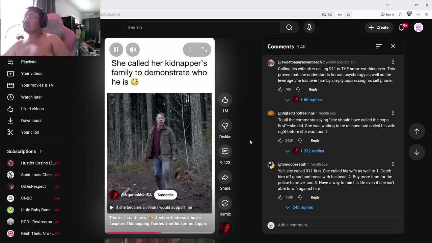Like the Shorts video
Image resolution: width=432 pixels, height=243 pixels.
[225, 100]
